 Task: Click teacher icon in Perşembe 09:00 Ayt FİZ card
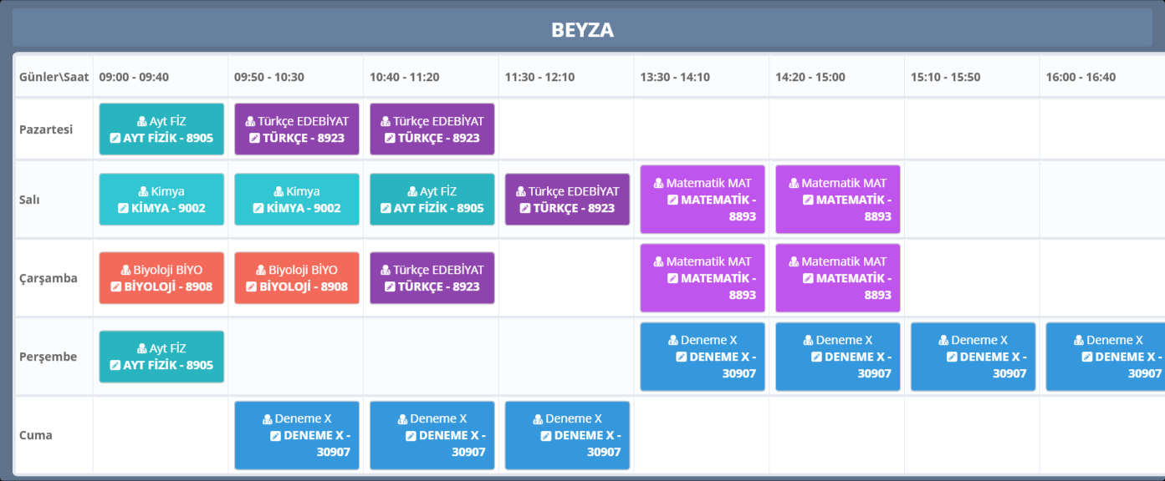tap(143, 348)
